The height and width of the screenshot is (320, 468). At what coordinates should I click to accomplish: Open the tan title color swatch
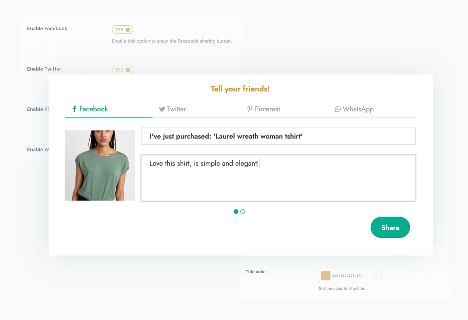(x=325, y=276)
